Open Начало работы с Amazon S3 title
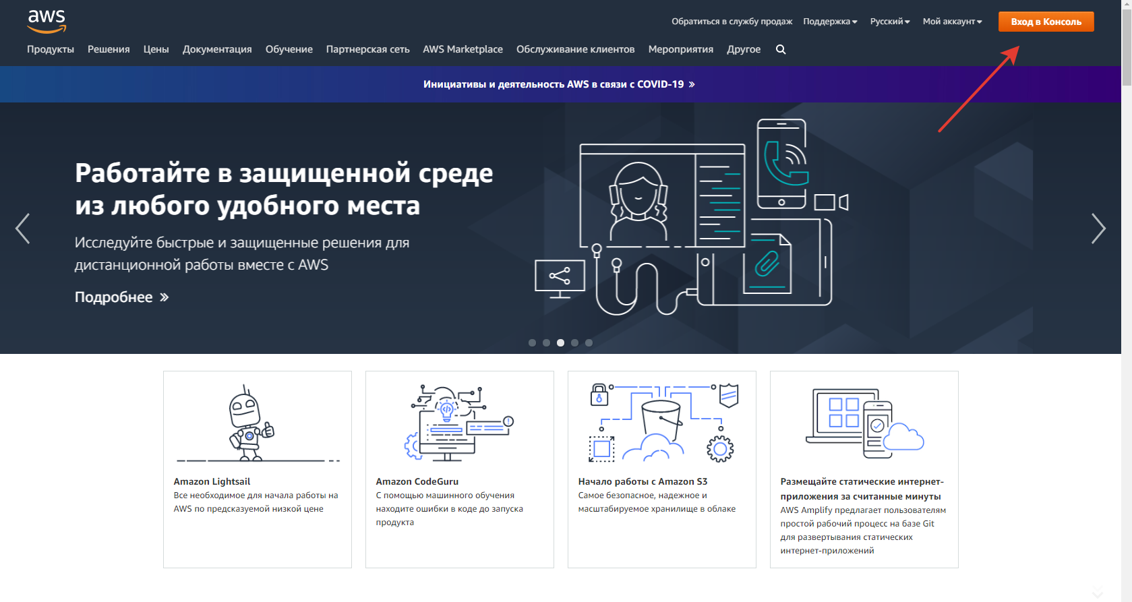 coord(643,481)
